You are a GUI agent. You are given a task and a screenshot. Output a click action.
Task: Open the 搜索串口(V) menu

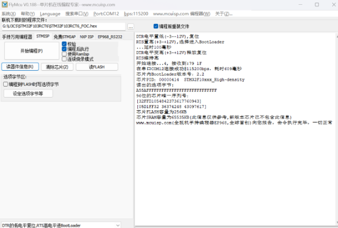click(77, 14)
